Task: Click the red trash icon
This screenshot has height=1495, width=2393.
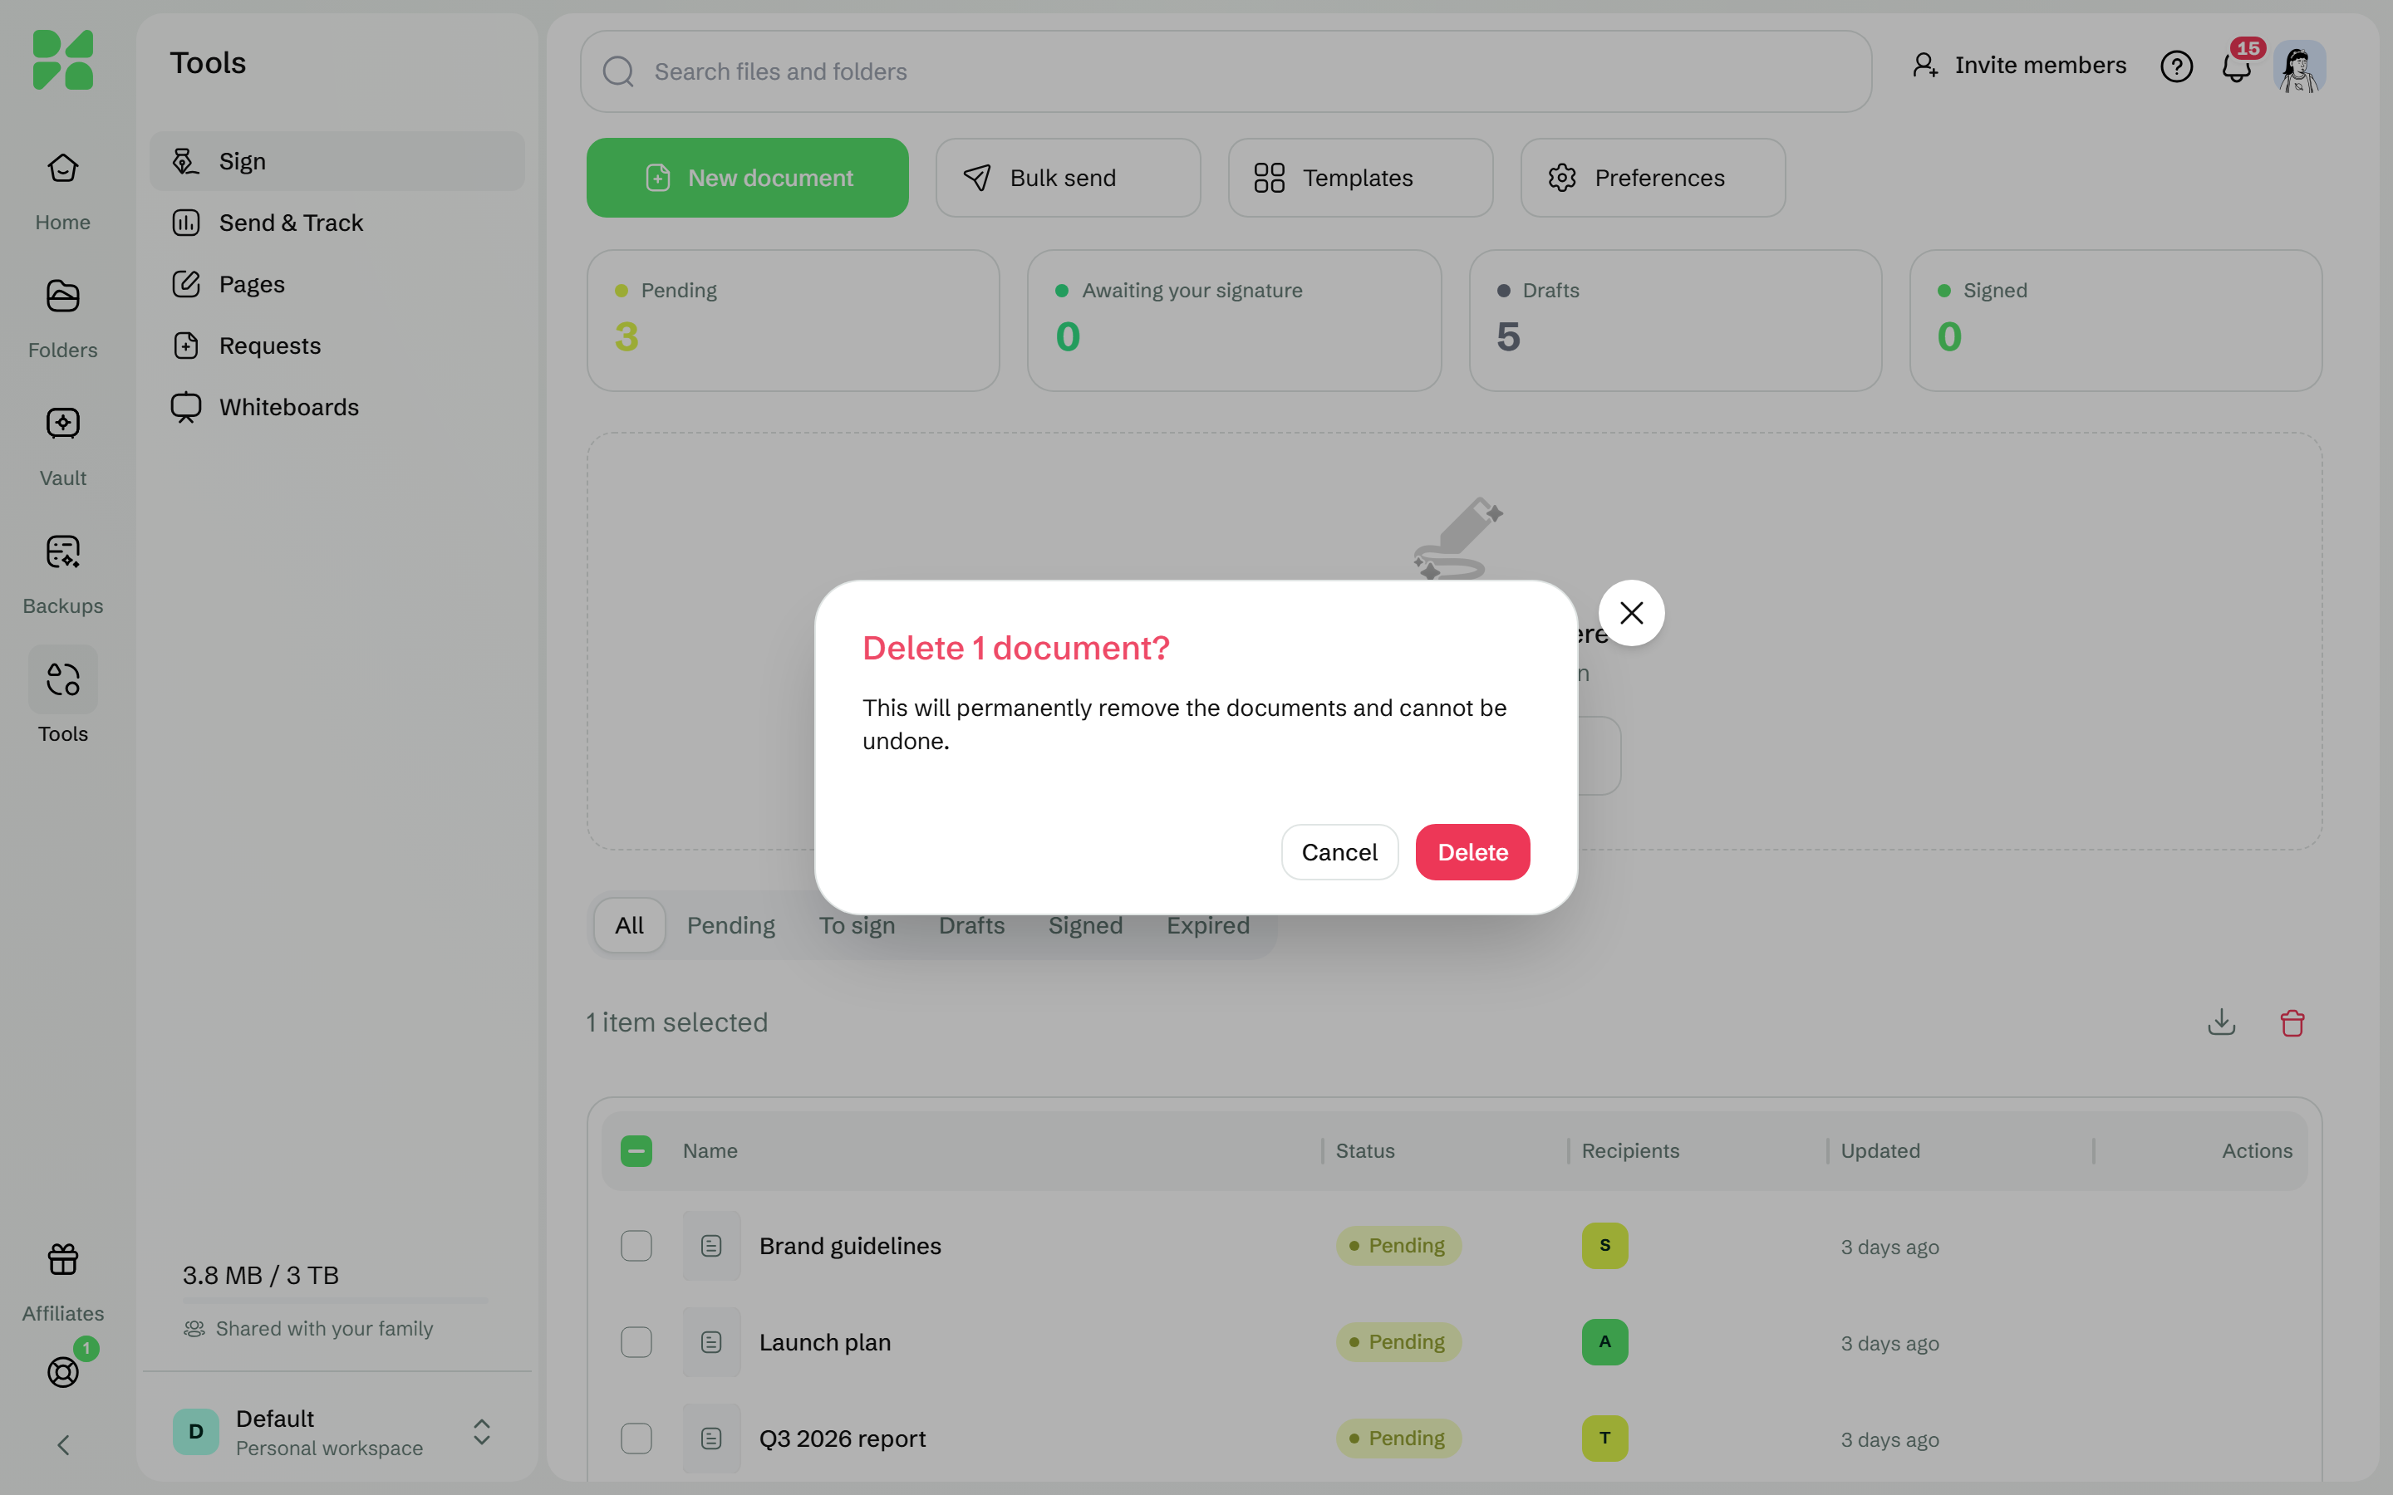Action: [x=2292, y=1022]
